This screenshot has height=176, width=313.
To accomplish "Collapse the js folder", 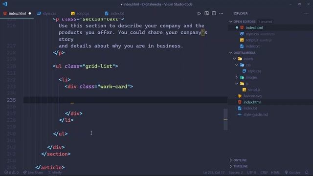I will [237, 84].
